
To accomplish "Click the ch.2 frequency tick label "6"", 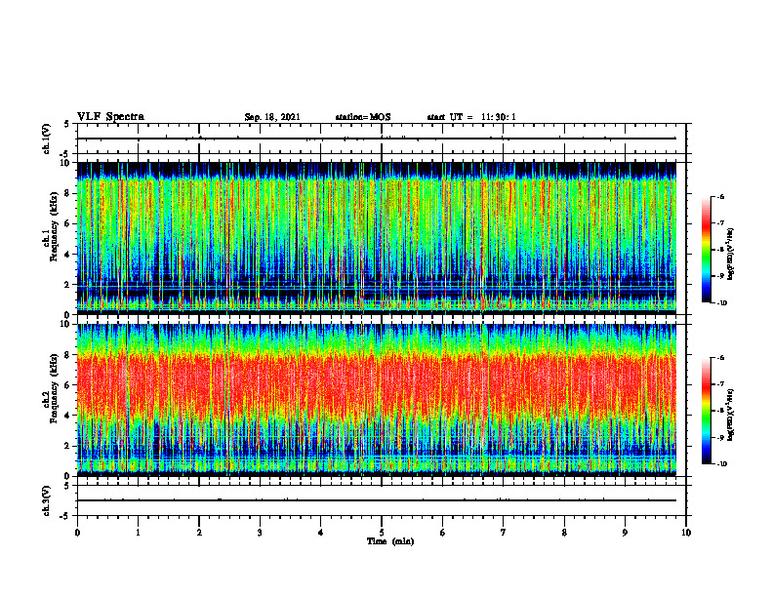I will 68,385.
